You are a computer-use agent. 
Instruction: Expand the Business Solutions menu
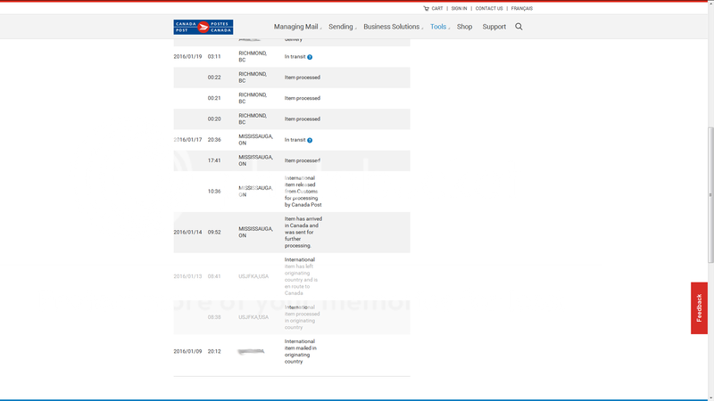pyautogui.click(x=393, y=27)
